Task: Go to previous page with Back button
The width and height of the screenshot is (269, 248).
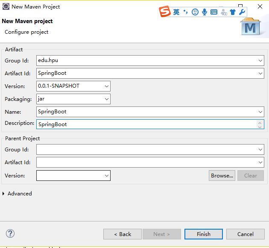Action: pos(123,234)
